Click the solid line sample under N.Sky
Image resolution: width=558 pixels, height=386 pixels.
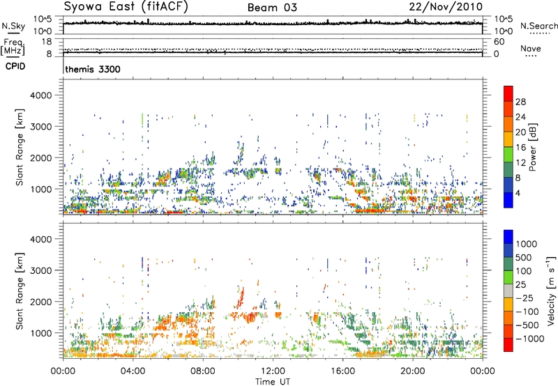(x=13, y=33)
